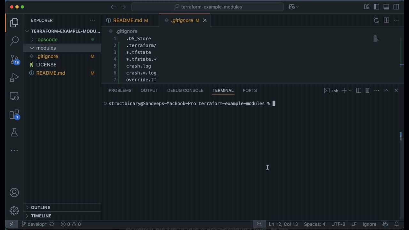Change language mode Ignore

[x=369, y=224]
